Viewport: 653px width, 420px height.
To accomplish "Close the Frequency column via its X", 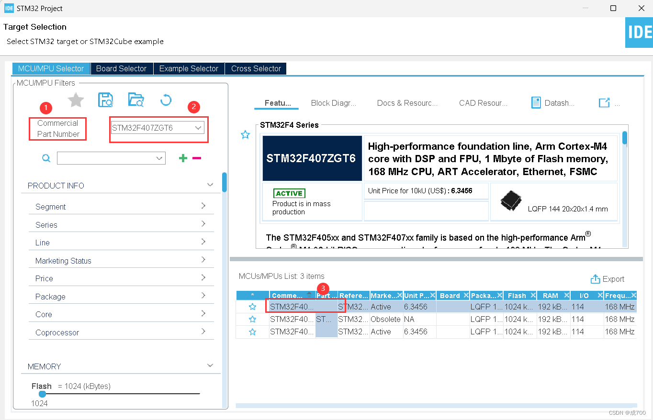I will pos(633,296).
